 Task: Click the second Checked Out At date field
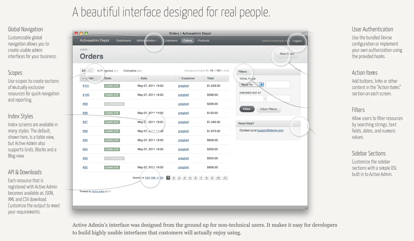[279, 99]
